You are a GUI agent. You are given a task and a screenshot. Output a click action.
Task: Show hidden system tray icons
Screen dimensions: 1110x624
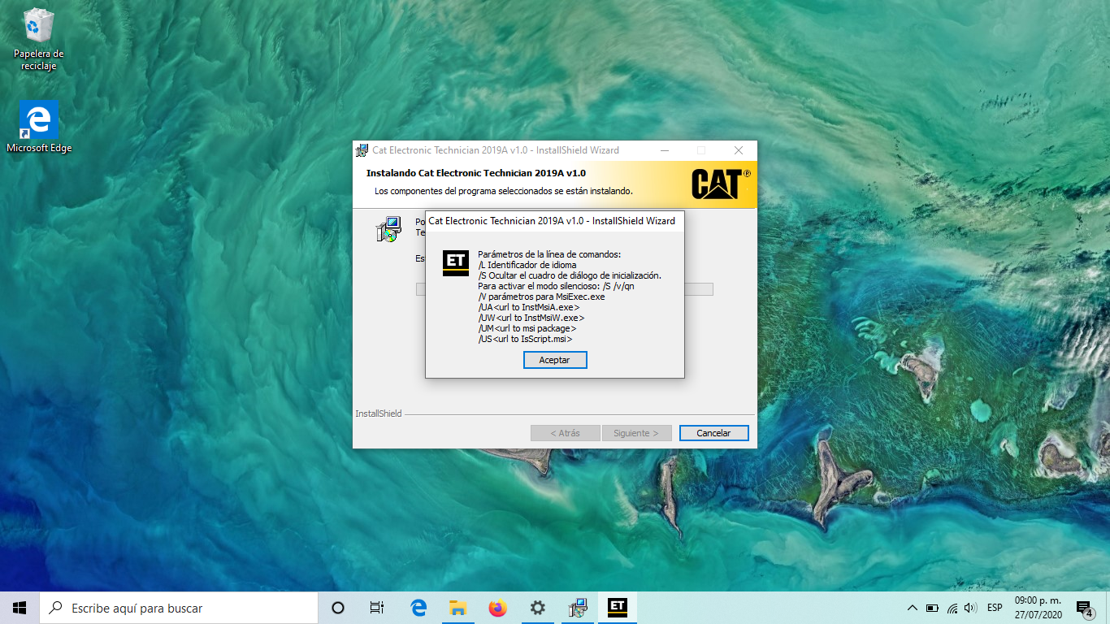click(x=912, y=608)
